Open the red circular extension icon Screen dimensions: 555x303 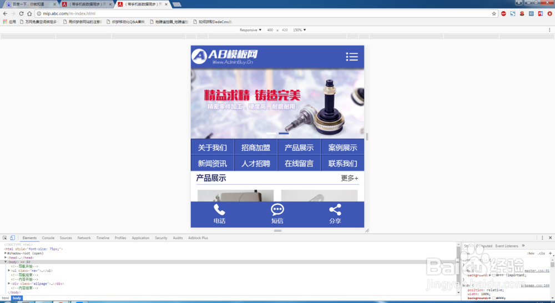(549, 13)
